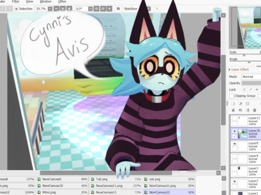Create a new layer set folder
Screen dimensions: 261x195
247,104
